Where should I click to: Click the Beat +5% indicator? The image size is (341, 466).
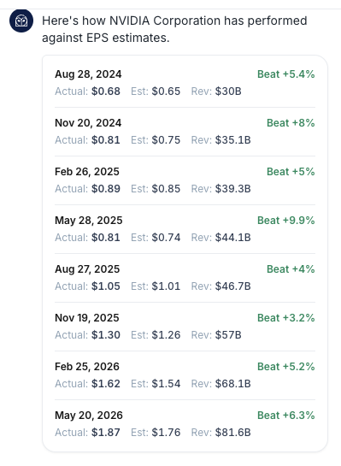[291, 172]
